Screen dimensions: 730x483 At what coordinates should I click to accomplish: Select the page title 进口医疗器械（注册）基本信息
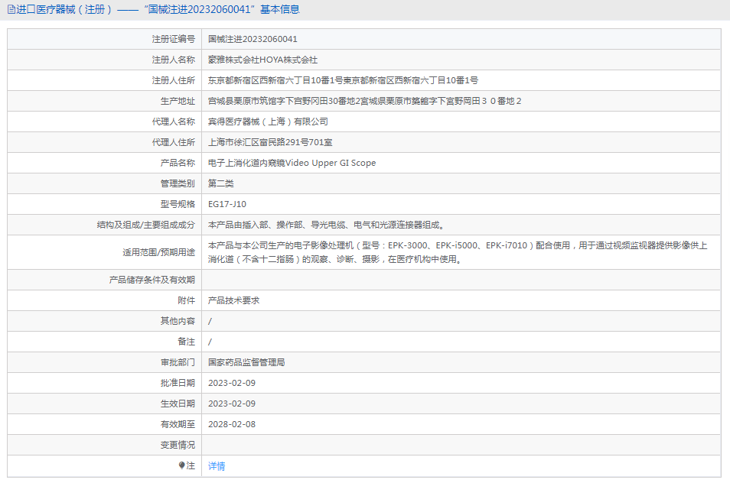point(158,9)
